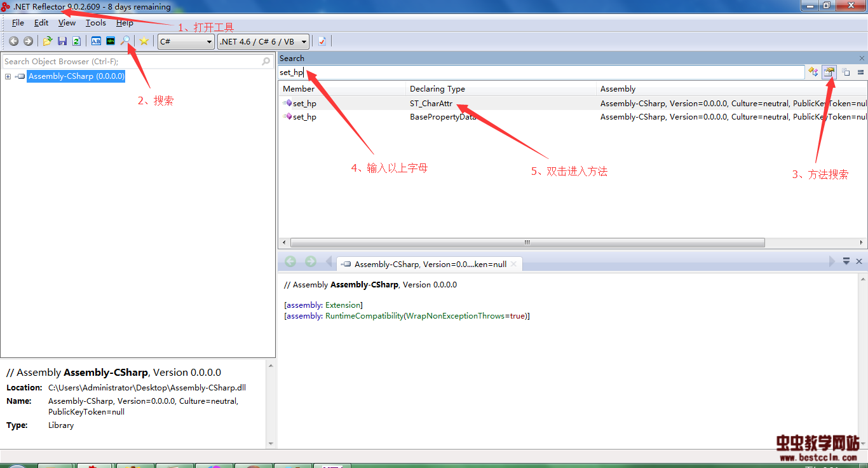
Task: Refresh assemblies with the green refresh icon
Action: [x=76, y=41]
